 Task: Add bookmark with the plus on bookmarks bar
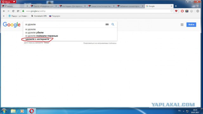[x=3, y=16]
